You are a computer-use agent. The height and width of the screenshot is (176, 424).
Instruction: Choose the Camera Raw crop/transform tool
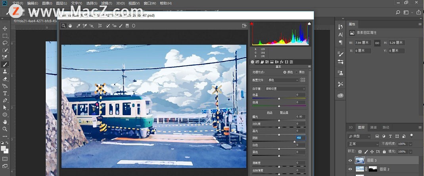[x=100, y=26]
